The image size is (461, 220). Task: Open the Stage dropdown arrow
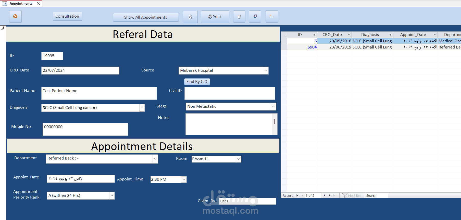pyautogui.click(x=273, y=107)
